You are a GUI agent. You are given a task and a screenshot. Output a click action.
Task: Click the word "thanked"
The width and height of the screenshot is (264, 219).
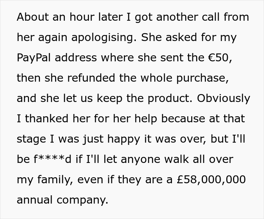47,119
